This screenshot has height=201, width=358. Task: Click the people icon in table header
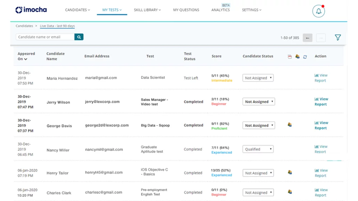(x=297, y=56)
